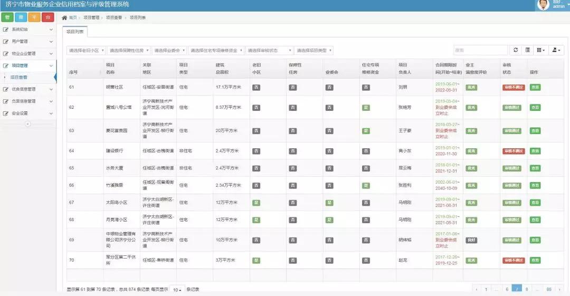Click red 审核不通过 badge in row 70
Screen dimensions: 570x296
coord(514,260)
